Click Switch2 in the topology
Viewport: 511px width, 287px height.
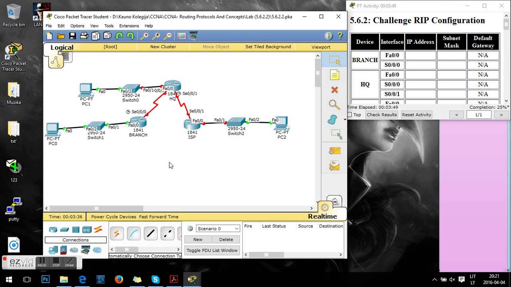(236, 122)
